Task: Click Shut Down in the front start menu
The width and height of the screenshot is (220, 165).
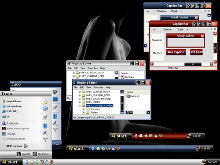Action: tap(41, 154)
